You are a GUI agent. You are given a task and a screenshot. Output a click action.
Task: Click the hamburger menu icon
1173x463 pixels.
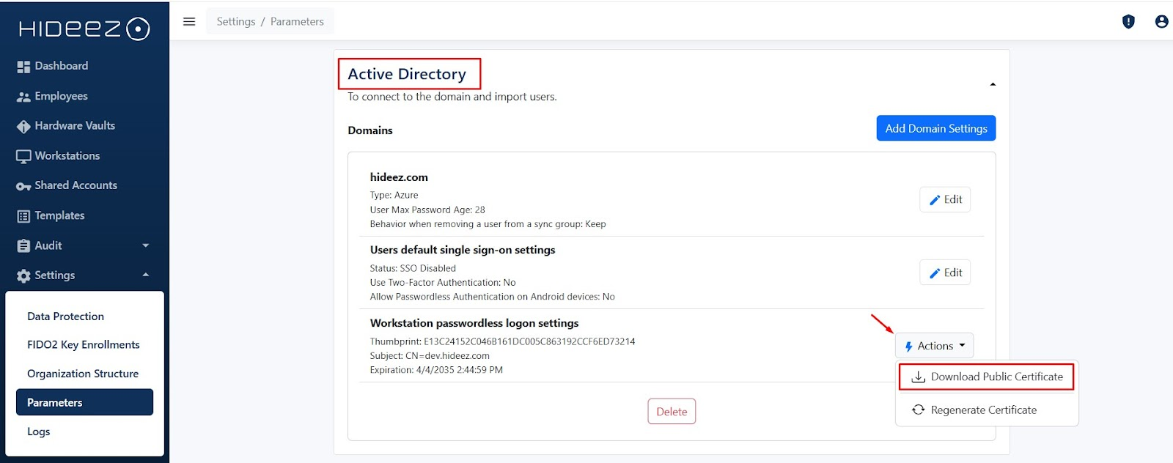point(189,21)
